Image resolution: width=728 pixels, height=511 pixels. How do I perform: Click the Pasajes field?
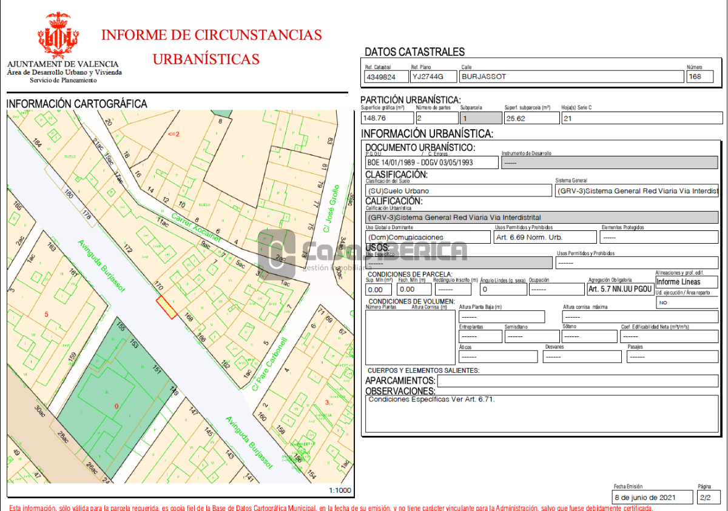click(x=672, y=356)
